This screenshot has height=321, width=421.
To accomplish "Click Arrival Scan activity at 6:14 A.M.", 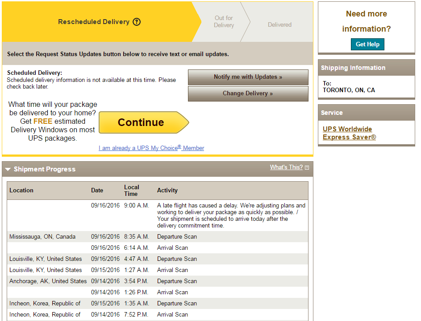I will [172, 248].
